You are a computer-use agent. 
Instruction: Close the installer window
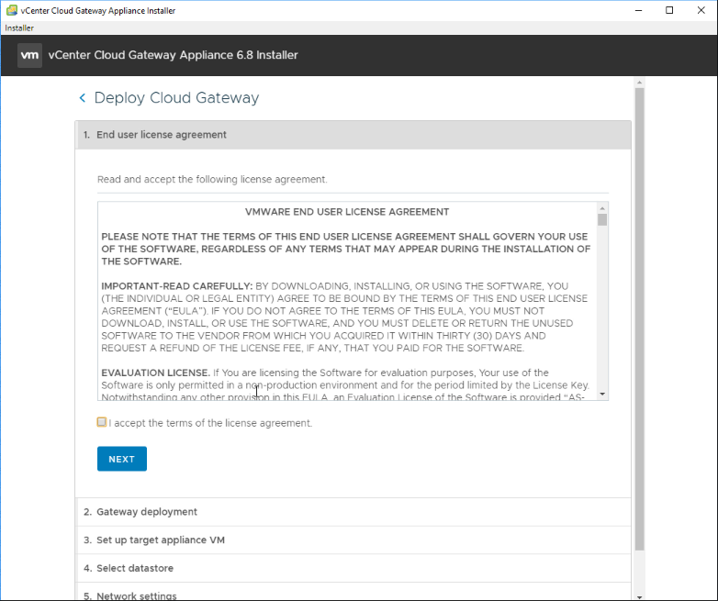[x=701, y=10]
